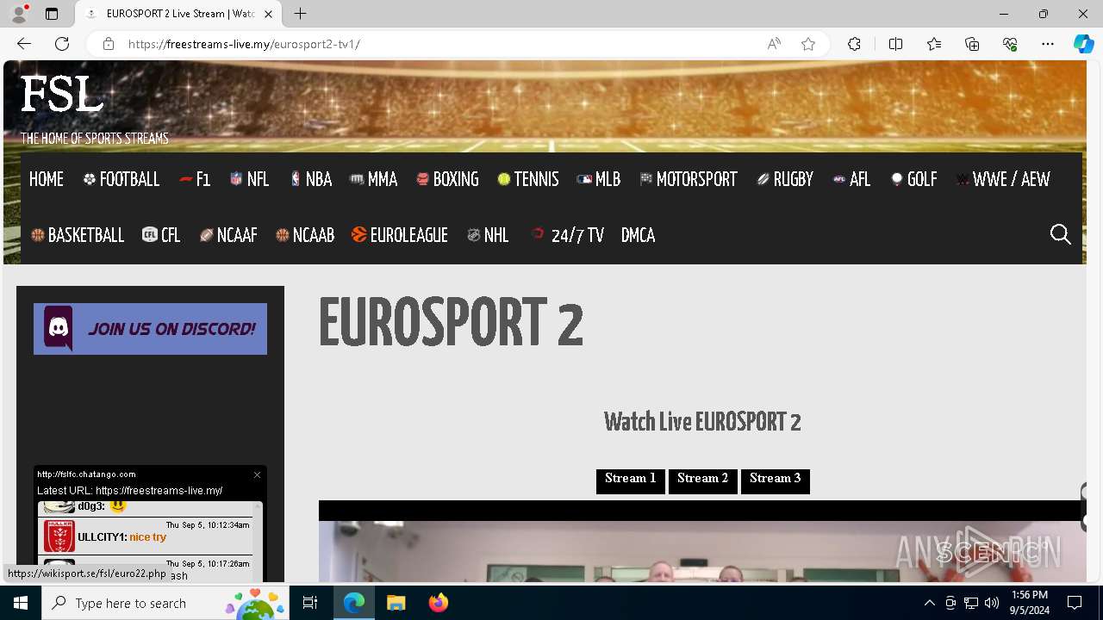View site information lock icon

pos(109,44)
